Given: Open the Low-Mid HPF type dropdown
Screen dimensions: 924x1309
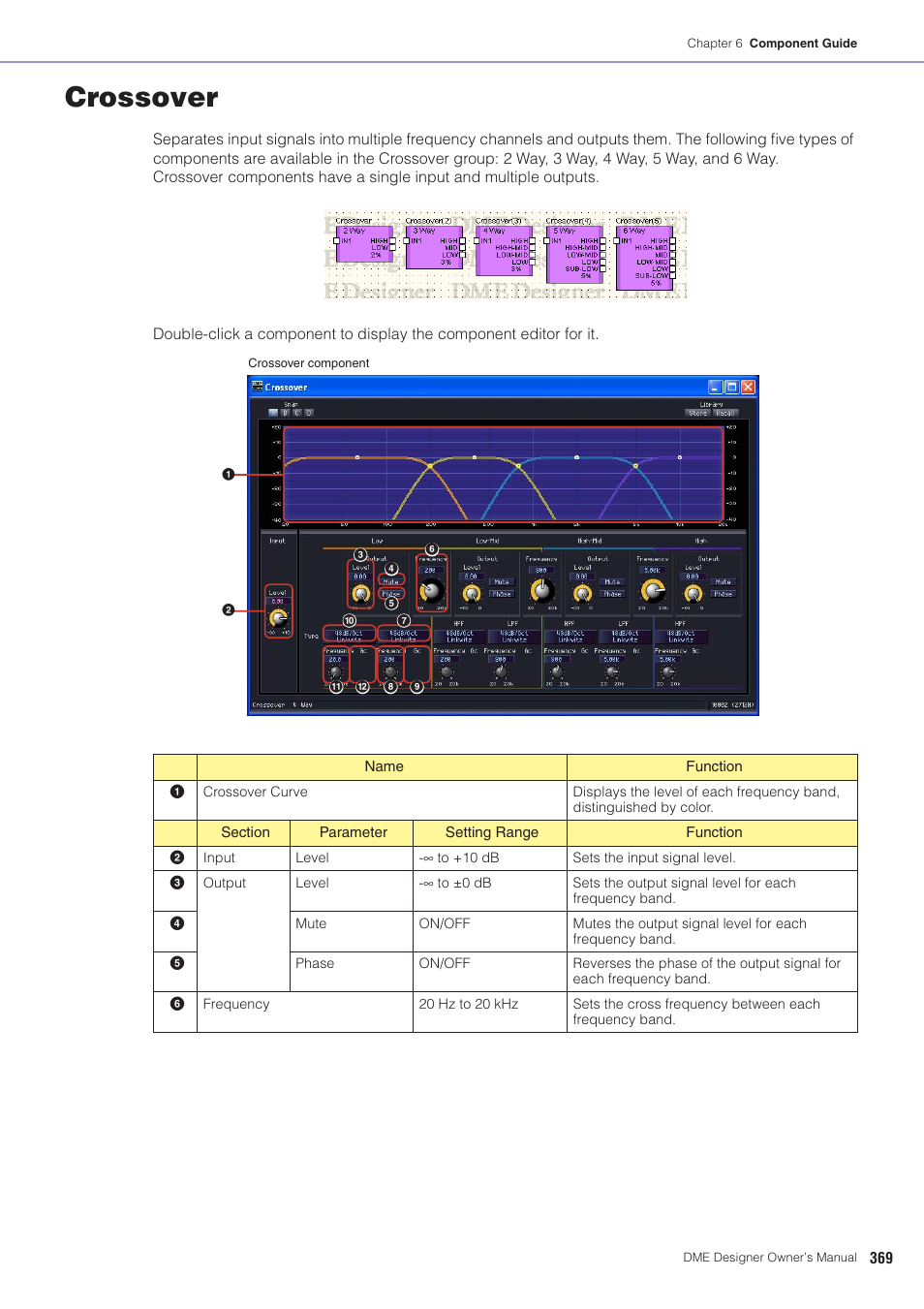Looking at the screenshot, I should 459,636.
